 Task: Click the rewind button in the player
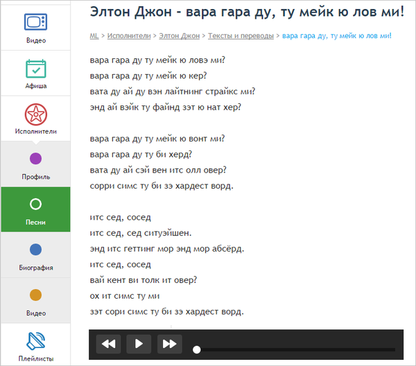click(108, 344)
